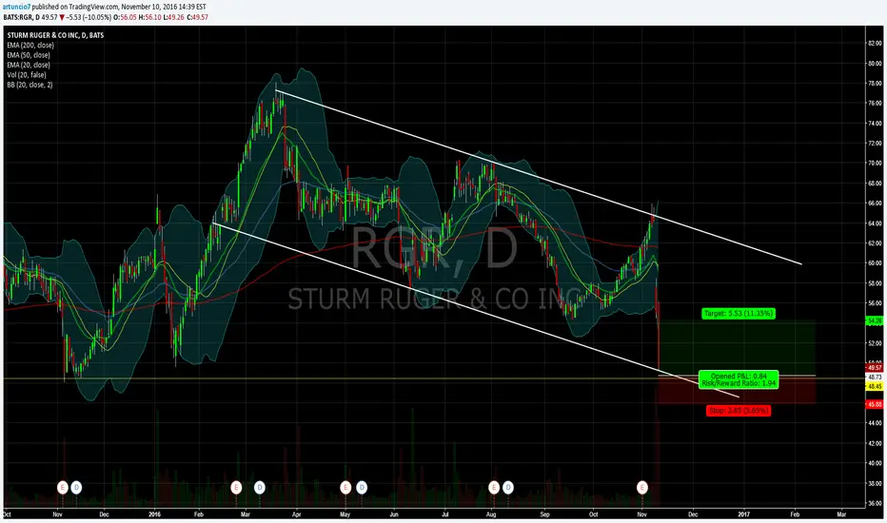Click the 78.00 price axis label

(875, 83)
